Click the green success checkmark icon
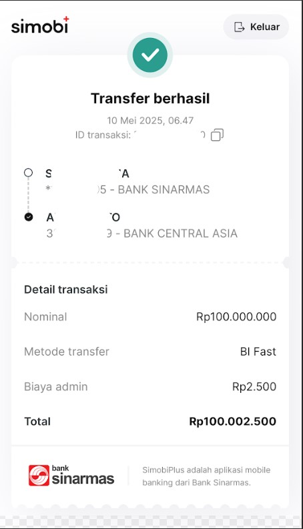The image size is (303, 529). [150, 55]
